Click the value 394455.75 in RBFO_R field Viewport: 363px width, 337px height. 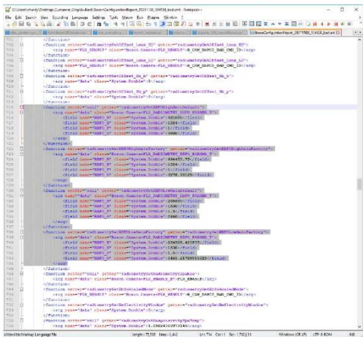click(x=179, y=159)
